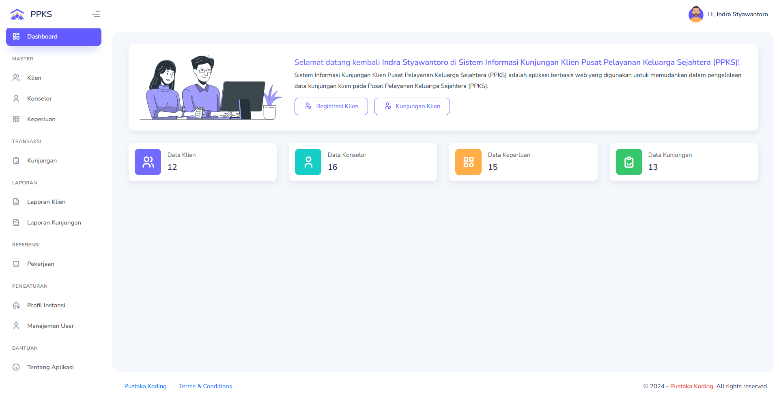
Task: Click the Profil Instansi house-gear icon
Action: 16,305
